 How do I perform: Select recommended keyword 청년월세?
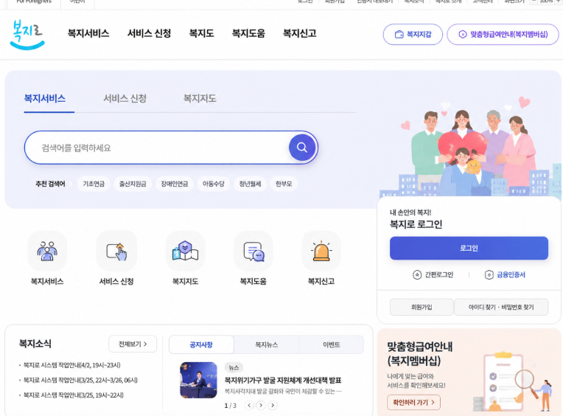pos(250,184)
